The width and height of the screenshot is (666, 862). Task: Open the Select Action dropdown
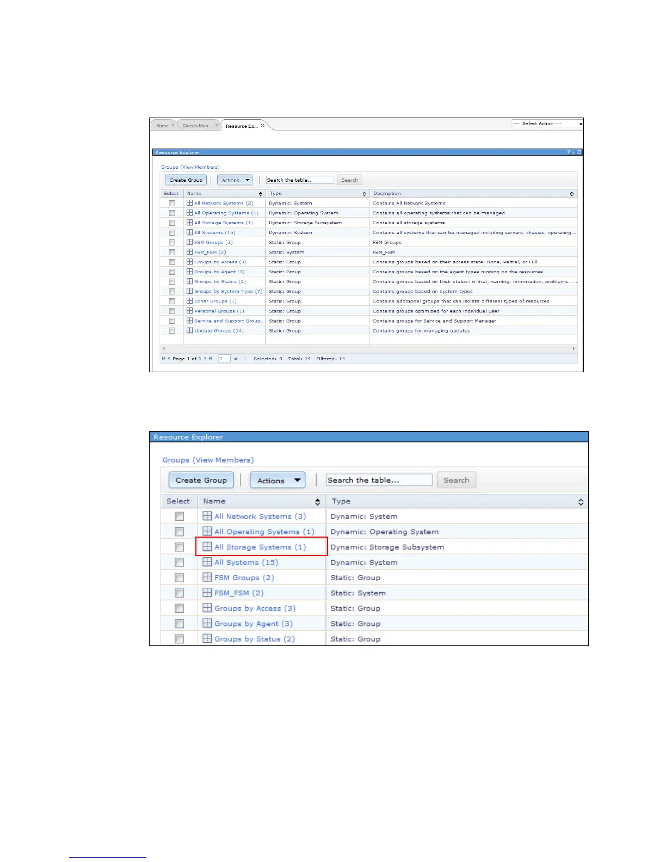point(547,124)
